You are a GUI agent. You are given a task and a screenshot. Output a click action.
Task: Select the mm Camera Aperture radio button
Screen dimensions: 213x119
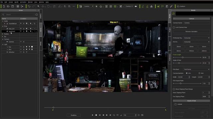(187, 73)
